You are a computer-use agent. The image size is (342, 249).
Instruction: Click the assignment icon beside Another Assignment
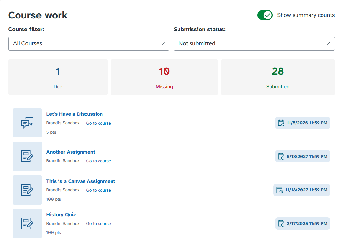tap(27, 156)
